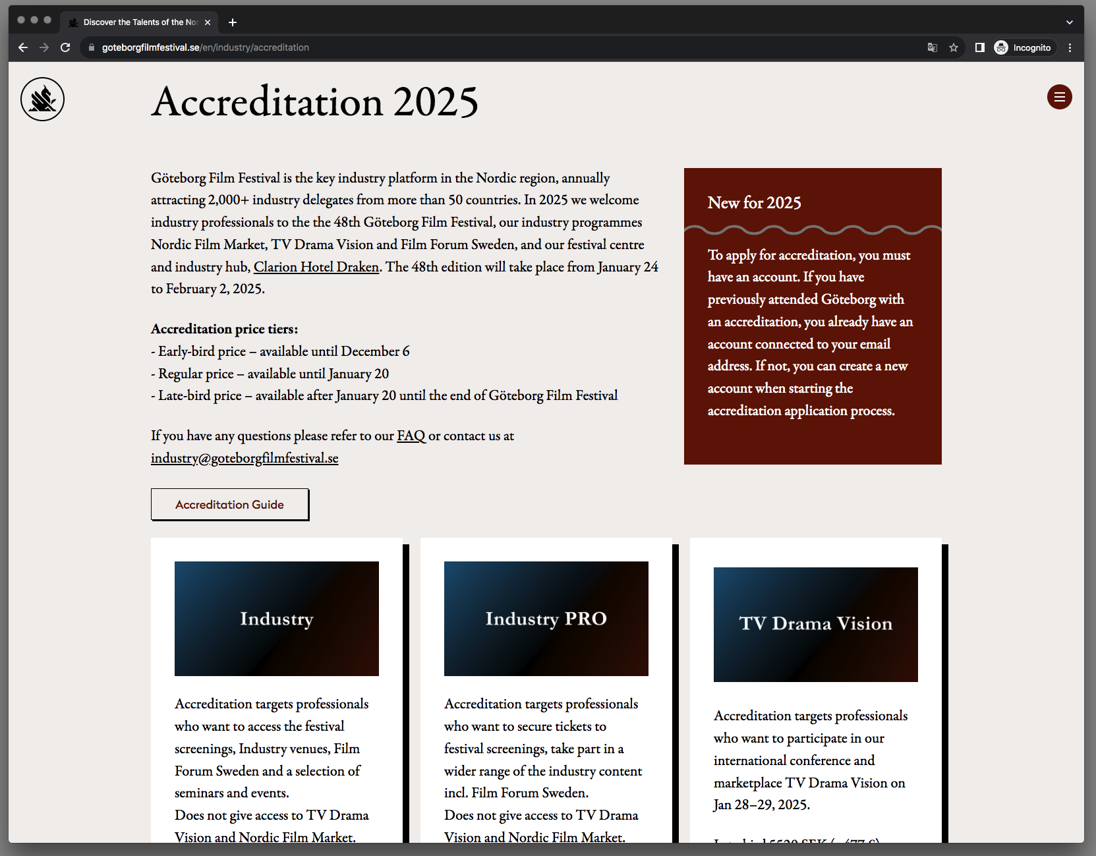Select the Discover the Talents browser tab
This screenshot has width=1096, height=856.
coord(140,22)
